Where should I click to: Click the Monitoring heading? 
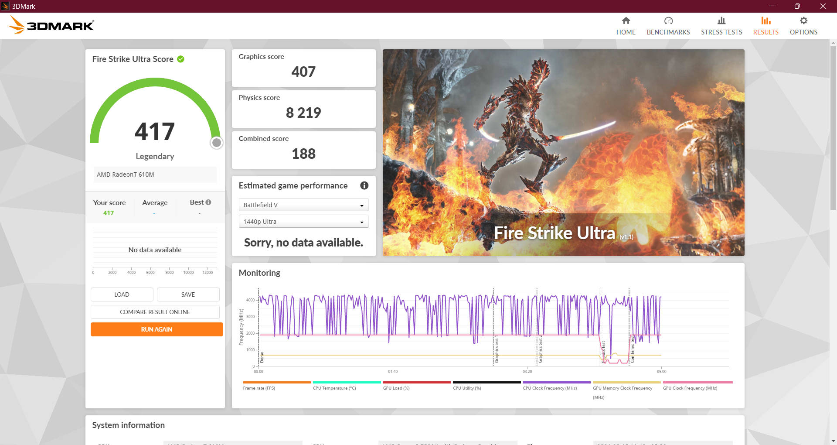pyautogui.click(x=259, y=273)
